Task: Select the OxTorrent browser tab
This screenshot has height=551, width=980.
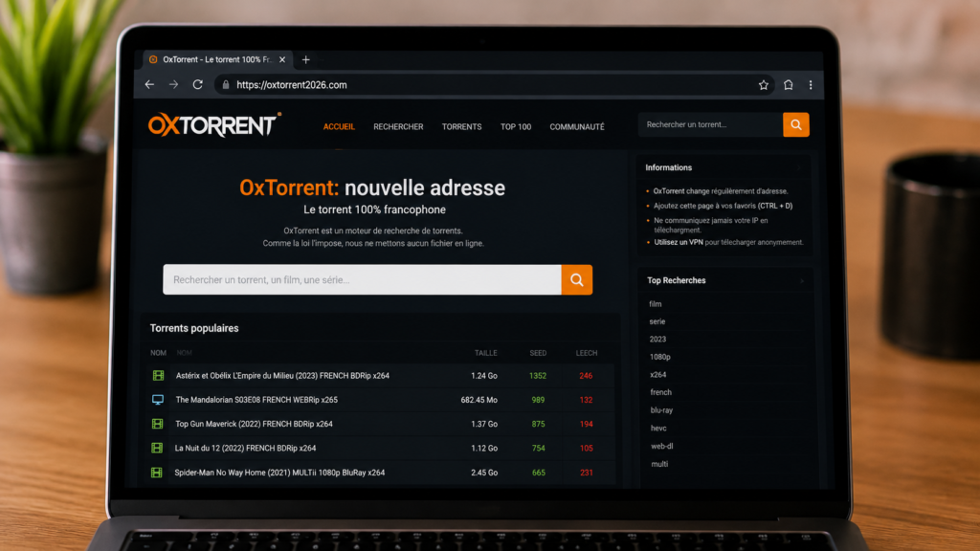Action: pos(217,60)
